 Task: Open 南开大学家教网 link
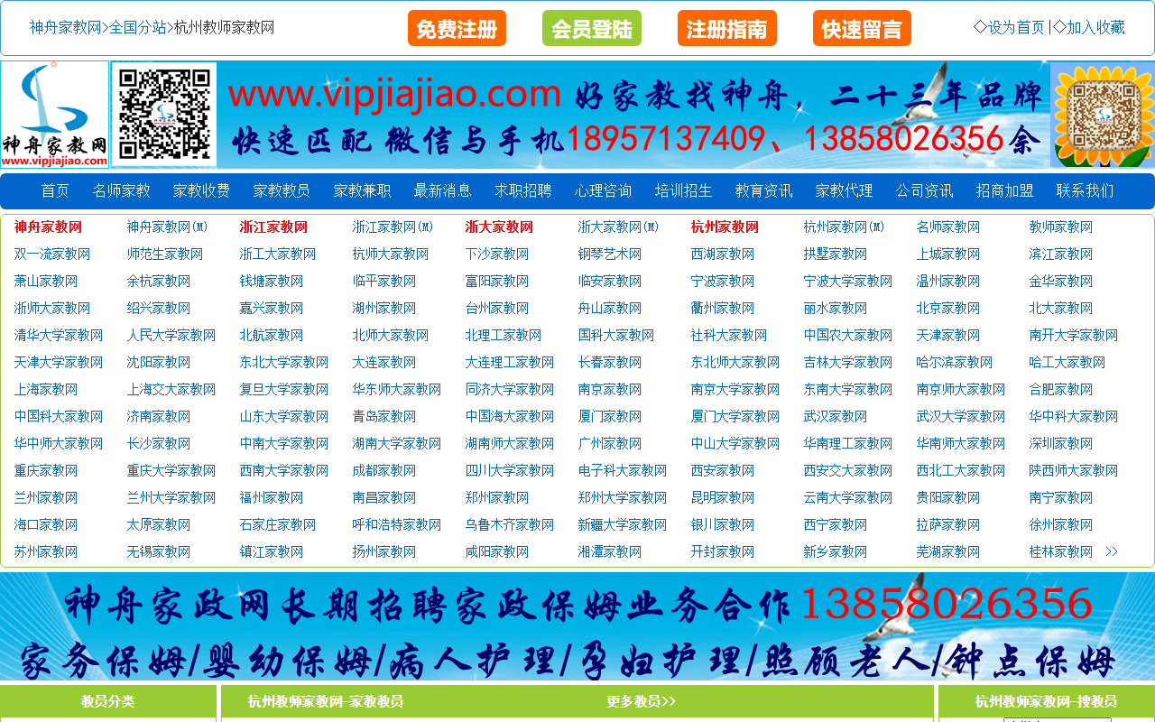[x=1074, y=335]
